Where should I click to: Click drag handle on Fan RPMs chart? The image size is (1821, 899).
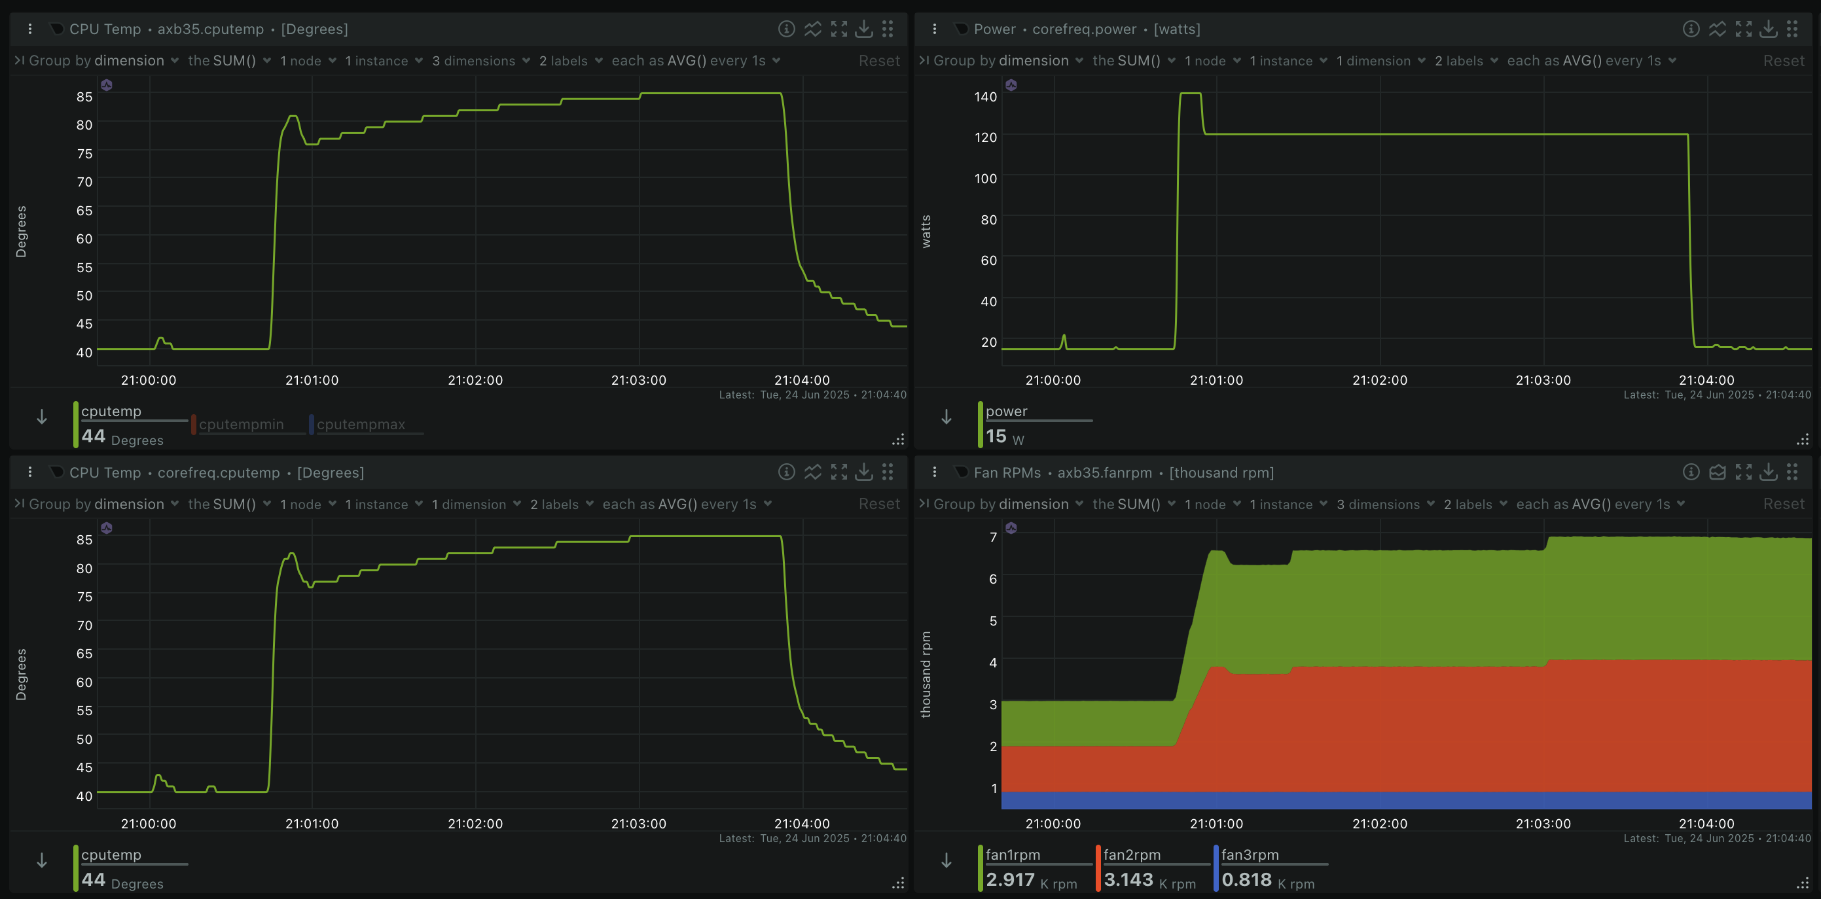click(x=1792, y=472)
